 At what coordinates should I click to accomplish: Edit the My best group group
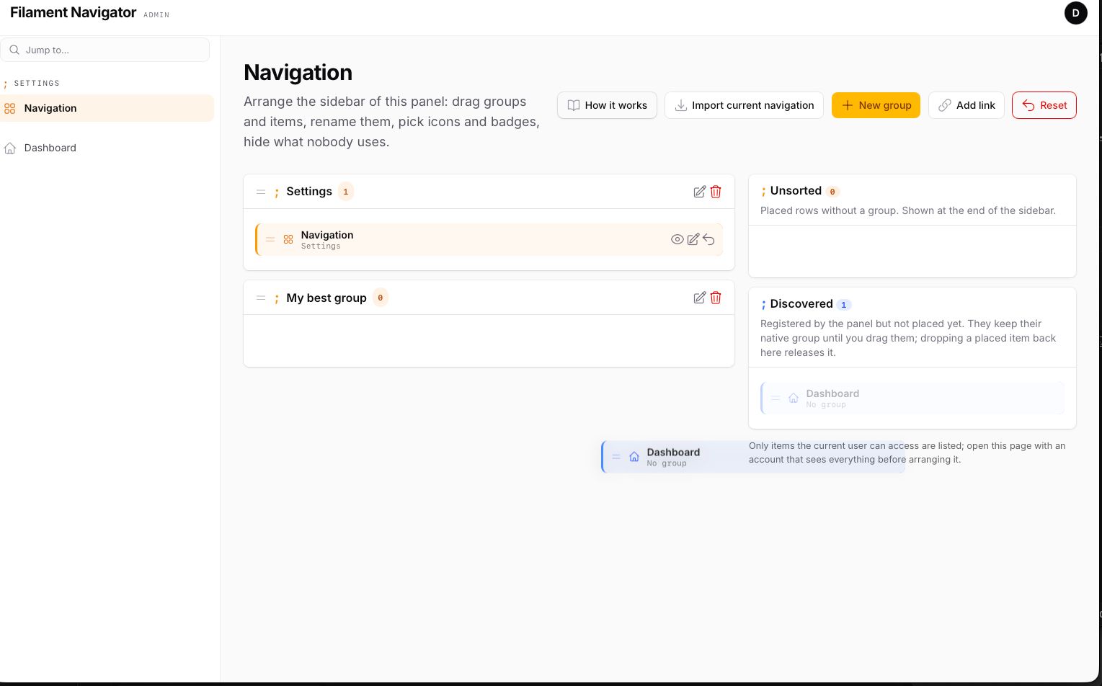pos(699,298)
